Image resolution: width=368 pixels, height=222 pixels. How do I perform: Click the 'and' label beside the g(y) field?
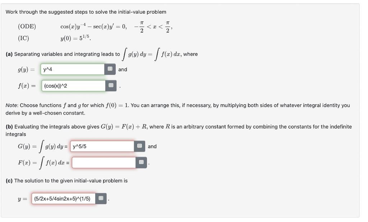123,69
